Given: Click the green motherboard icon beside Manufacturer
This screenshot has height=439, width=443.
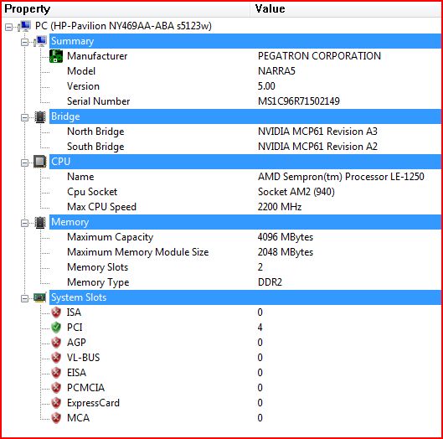Looking at the screenshot, I should tap(56, 56).
